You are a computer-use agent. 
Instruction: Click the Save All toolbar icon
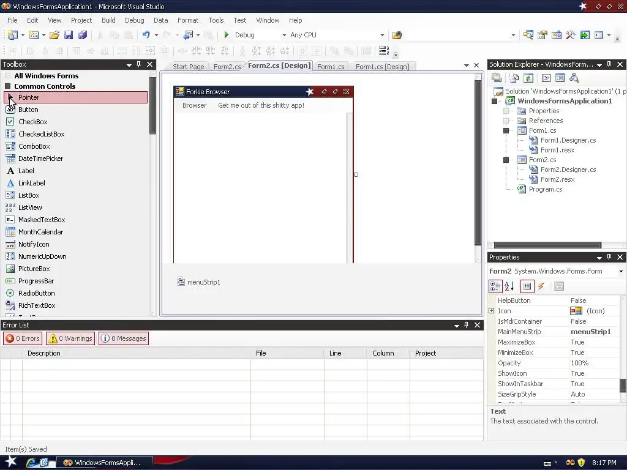pyautogui.click(x=83, y=35)
